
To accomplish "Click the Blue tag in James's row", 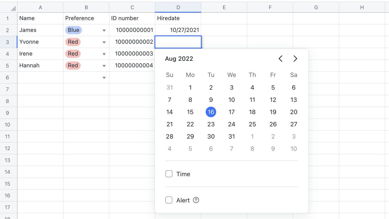I will tap(74, 30).
